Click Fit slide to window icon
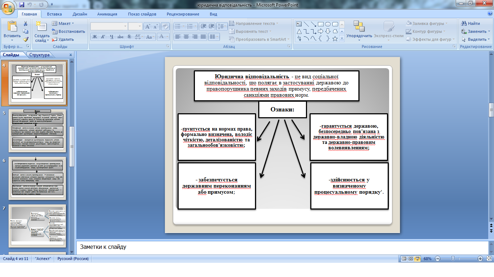This screenshot has height=277, width=494. 489,259
